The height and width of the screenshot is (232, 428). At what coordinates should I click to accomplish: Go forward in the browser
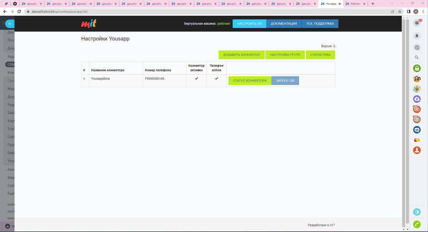click(12, 11)
